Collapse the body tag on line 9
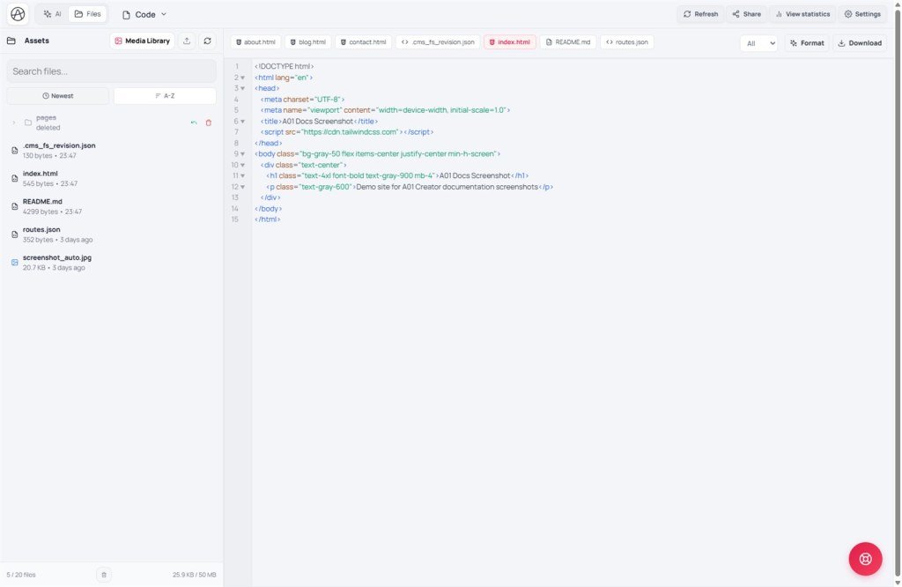 [x=243, y=154]
